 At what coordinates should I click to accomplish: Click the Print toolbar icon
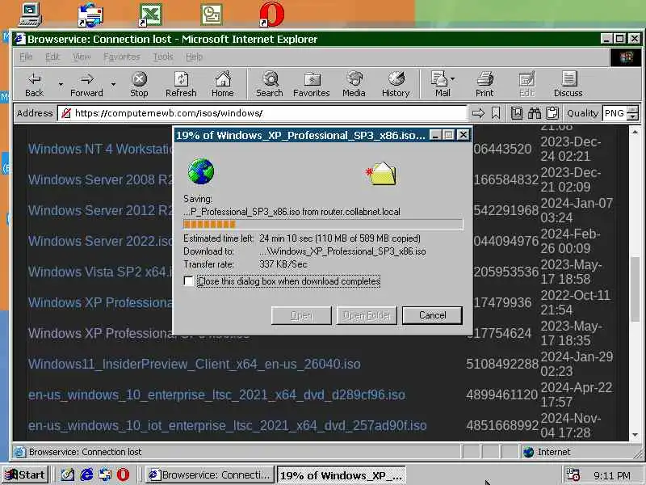coord(484,85)
